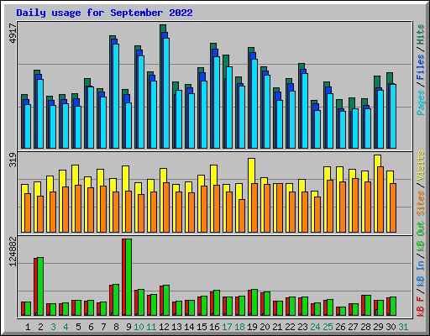
Task: Click day label '9' on x-axis
Action: (128, 327)
